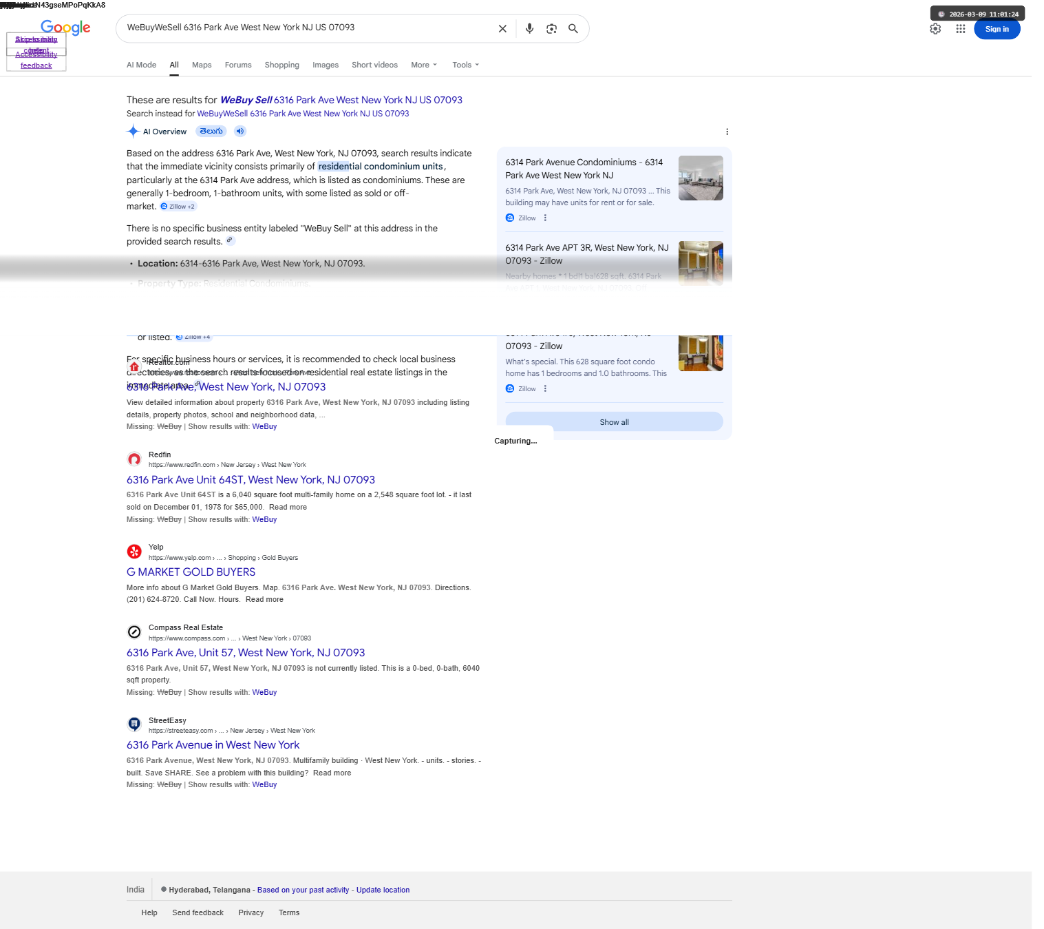Open Compass 6316 Park Ave, Unit 57 result

click(x=246, y=653)
